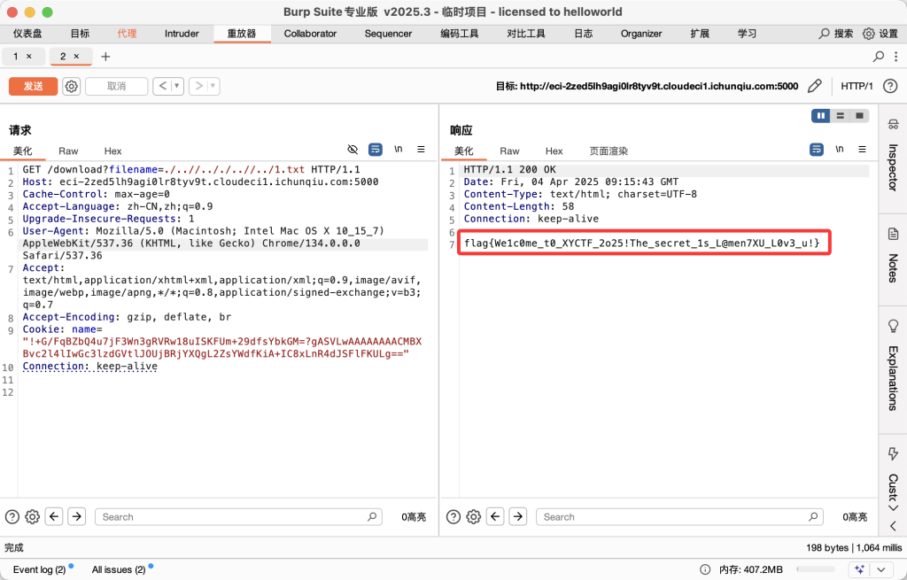Click the Burp AI sparkle button
This screenshot has height=580, width=907.
(859, 569)
